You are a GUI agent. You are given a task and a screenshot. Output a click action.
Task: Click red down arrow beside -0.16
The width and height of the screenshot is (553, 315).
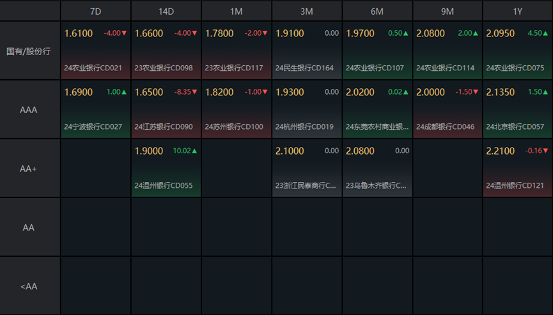[546, 151]
